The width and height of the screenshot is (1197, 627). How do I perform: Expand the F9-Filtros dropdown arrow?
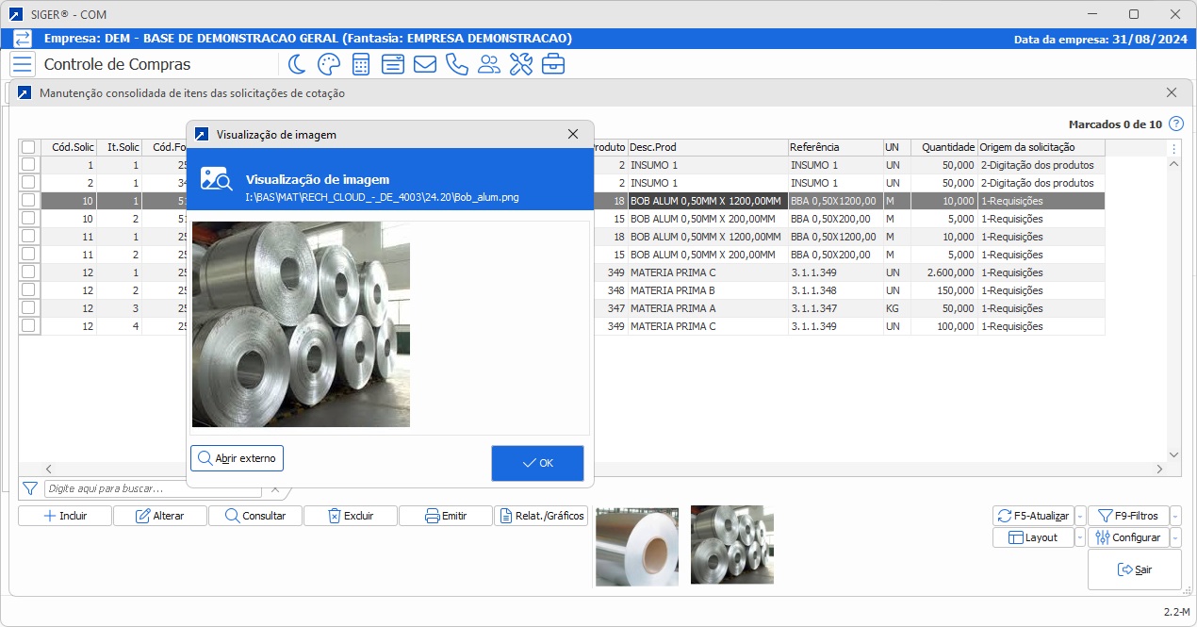point(1174,517)
